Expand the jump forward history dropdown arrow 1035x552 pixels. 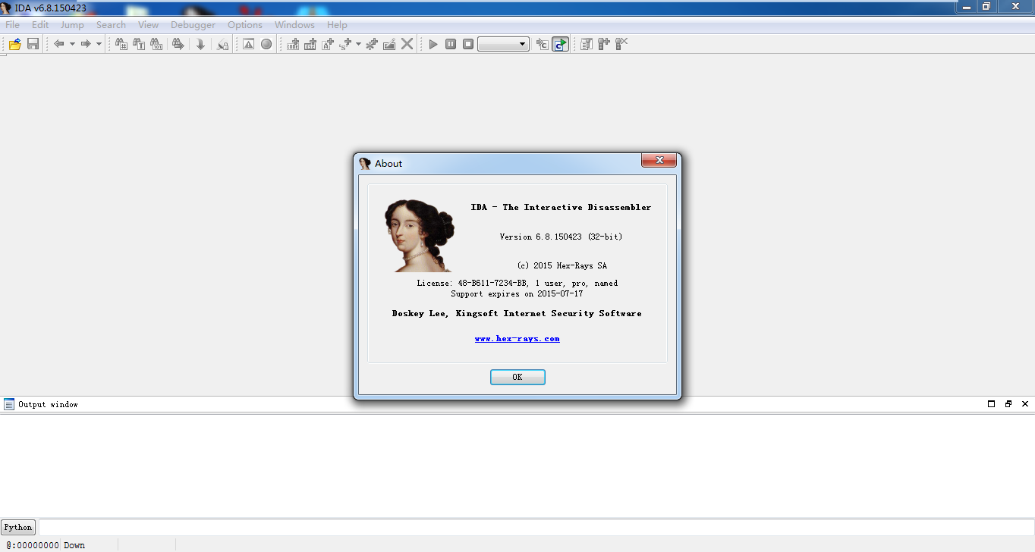point(99,44)
